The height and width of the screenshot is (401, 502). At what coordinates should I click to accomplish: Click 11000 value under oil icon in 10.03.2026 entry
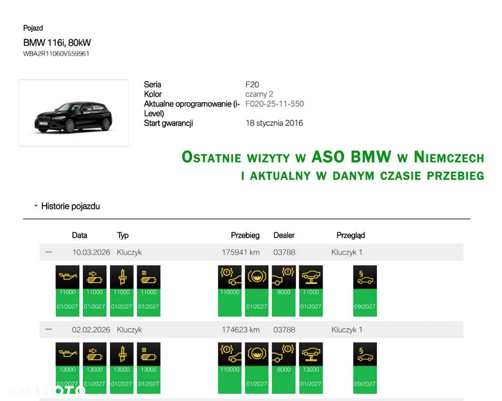point(68,292)
